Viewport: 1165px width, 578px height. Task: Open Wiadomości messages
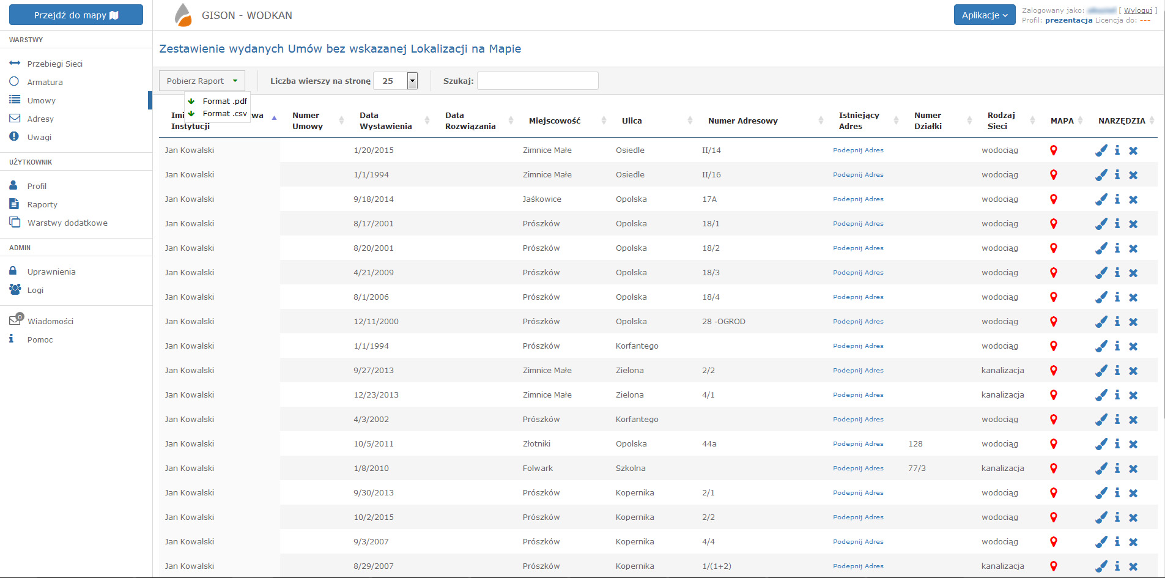pos(50,321)
